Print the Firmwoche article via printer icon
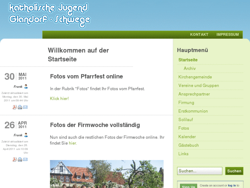 tap(20, 159)
